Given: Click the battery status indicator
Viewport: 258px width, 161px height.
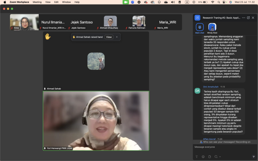Looking at the screenshot, I should pyautogui.click(x=203, y=2).
